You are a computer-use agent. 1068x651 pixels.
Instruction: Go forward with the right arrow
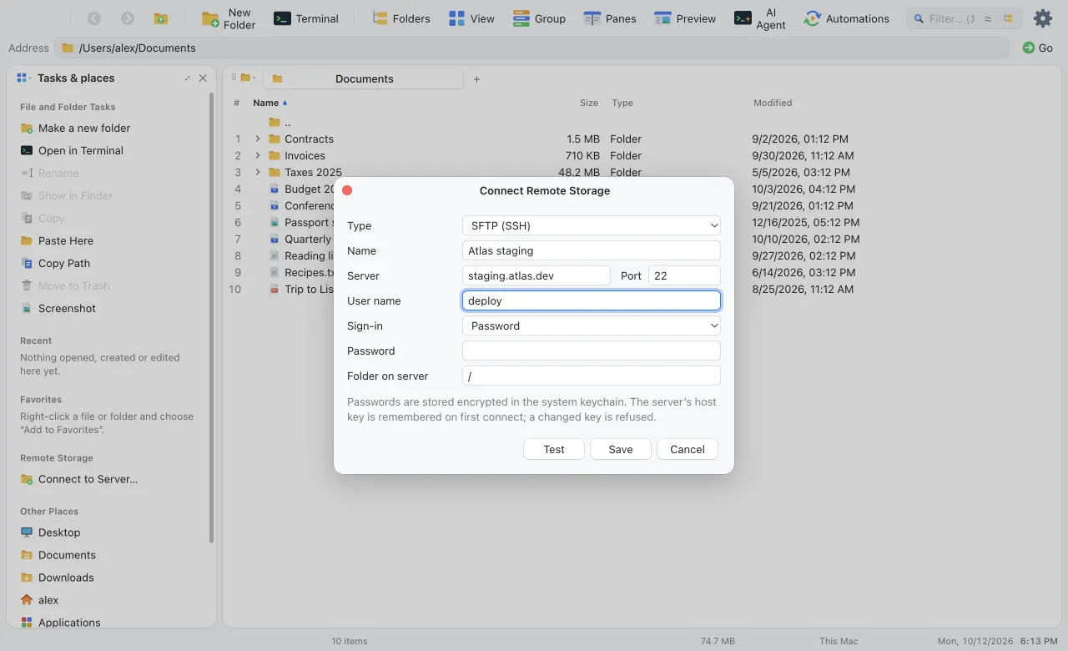(128, 18)
